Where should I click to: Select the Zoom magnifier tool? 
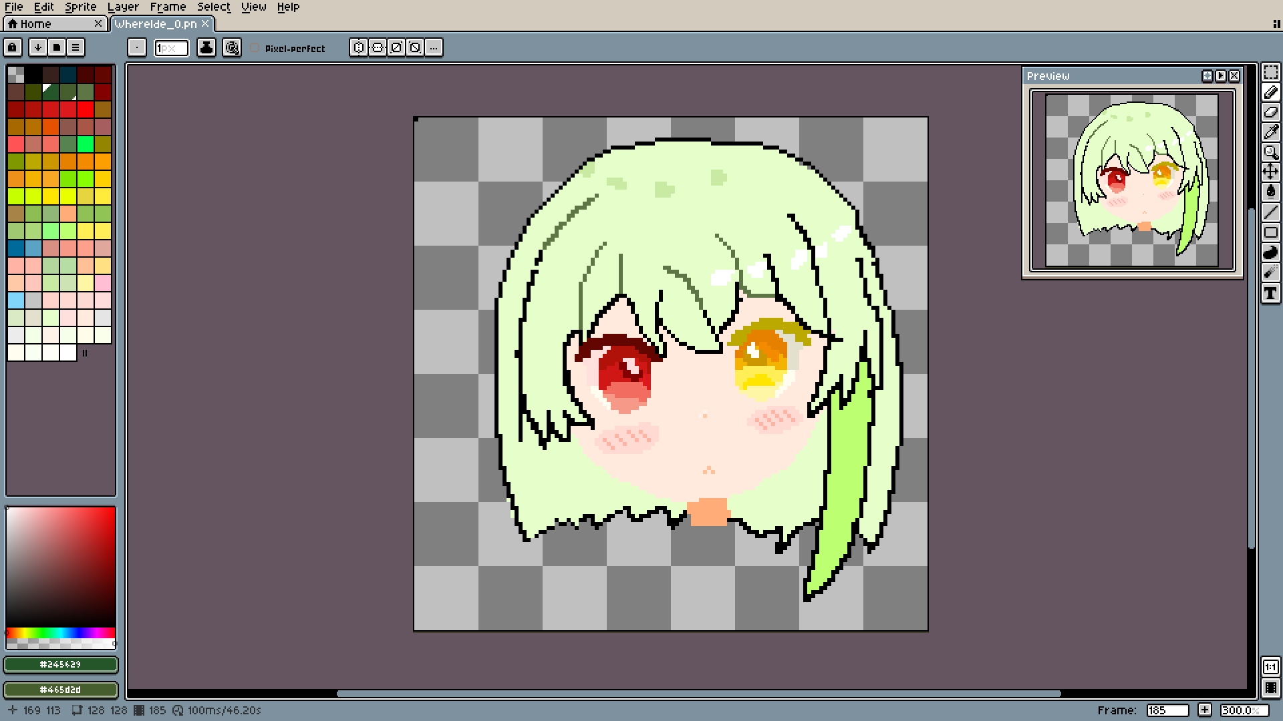click(x=1270, y=152)
